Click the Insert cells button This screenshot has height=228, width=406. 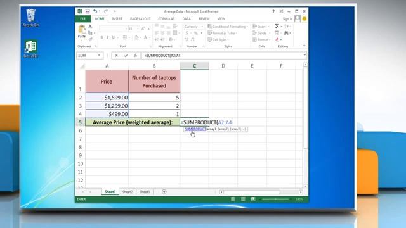261,27
